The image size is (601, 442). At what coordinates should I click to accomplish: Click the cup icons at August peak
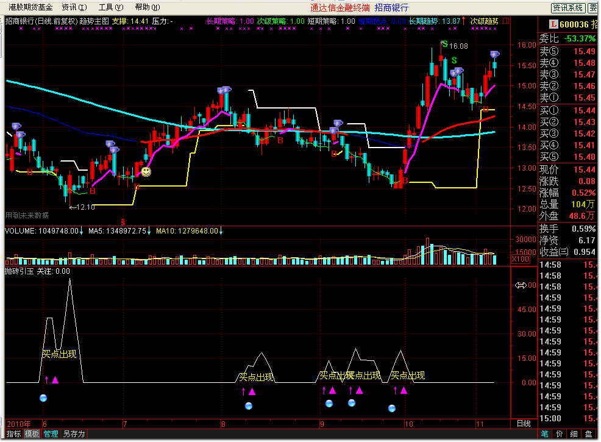click(224, 90)
